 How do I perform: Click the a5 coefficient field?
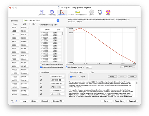point(57,94)
